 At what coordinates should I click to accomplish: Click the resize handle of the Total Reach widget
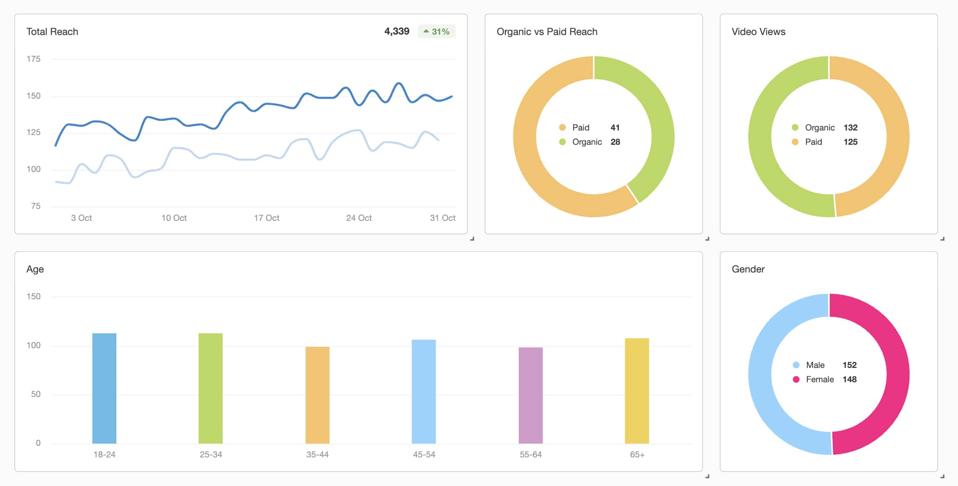472,239
